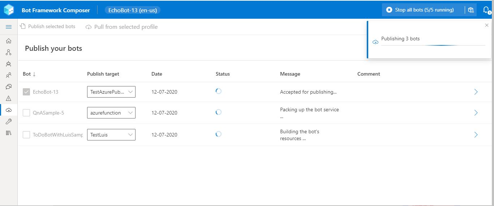Click Publish selected bots button
494x206 pixels.
(x=48, y=26)
